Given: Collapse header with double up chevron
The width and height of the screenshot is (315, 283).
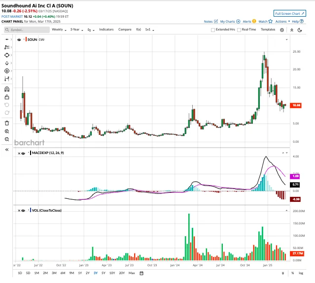Looking at the screenshot, I should point(292,30).
